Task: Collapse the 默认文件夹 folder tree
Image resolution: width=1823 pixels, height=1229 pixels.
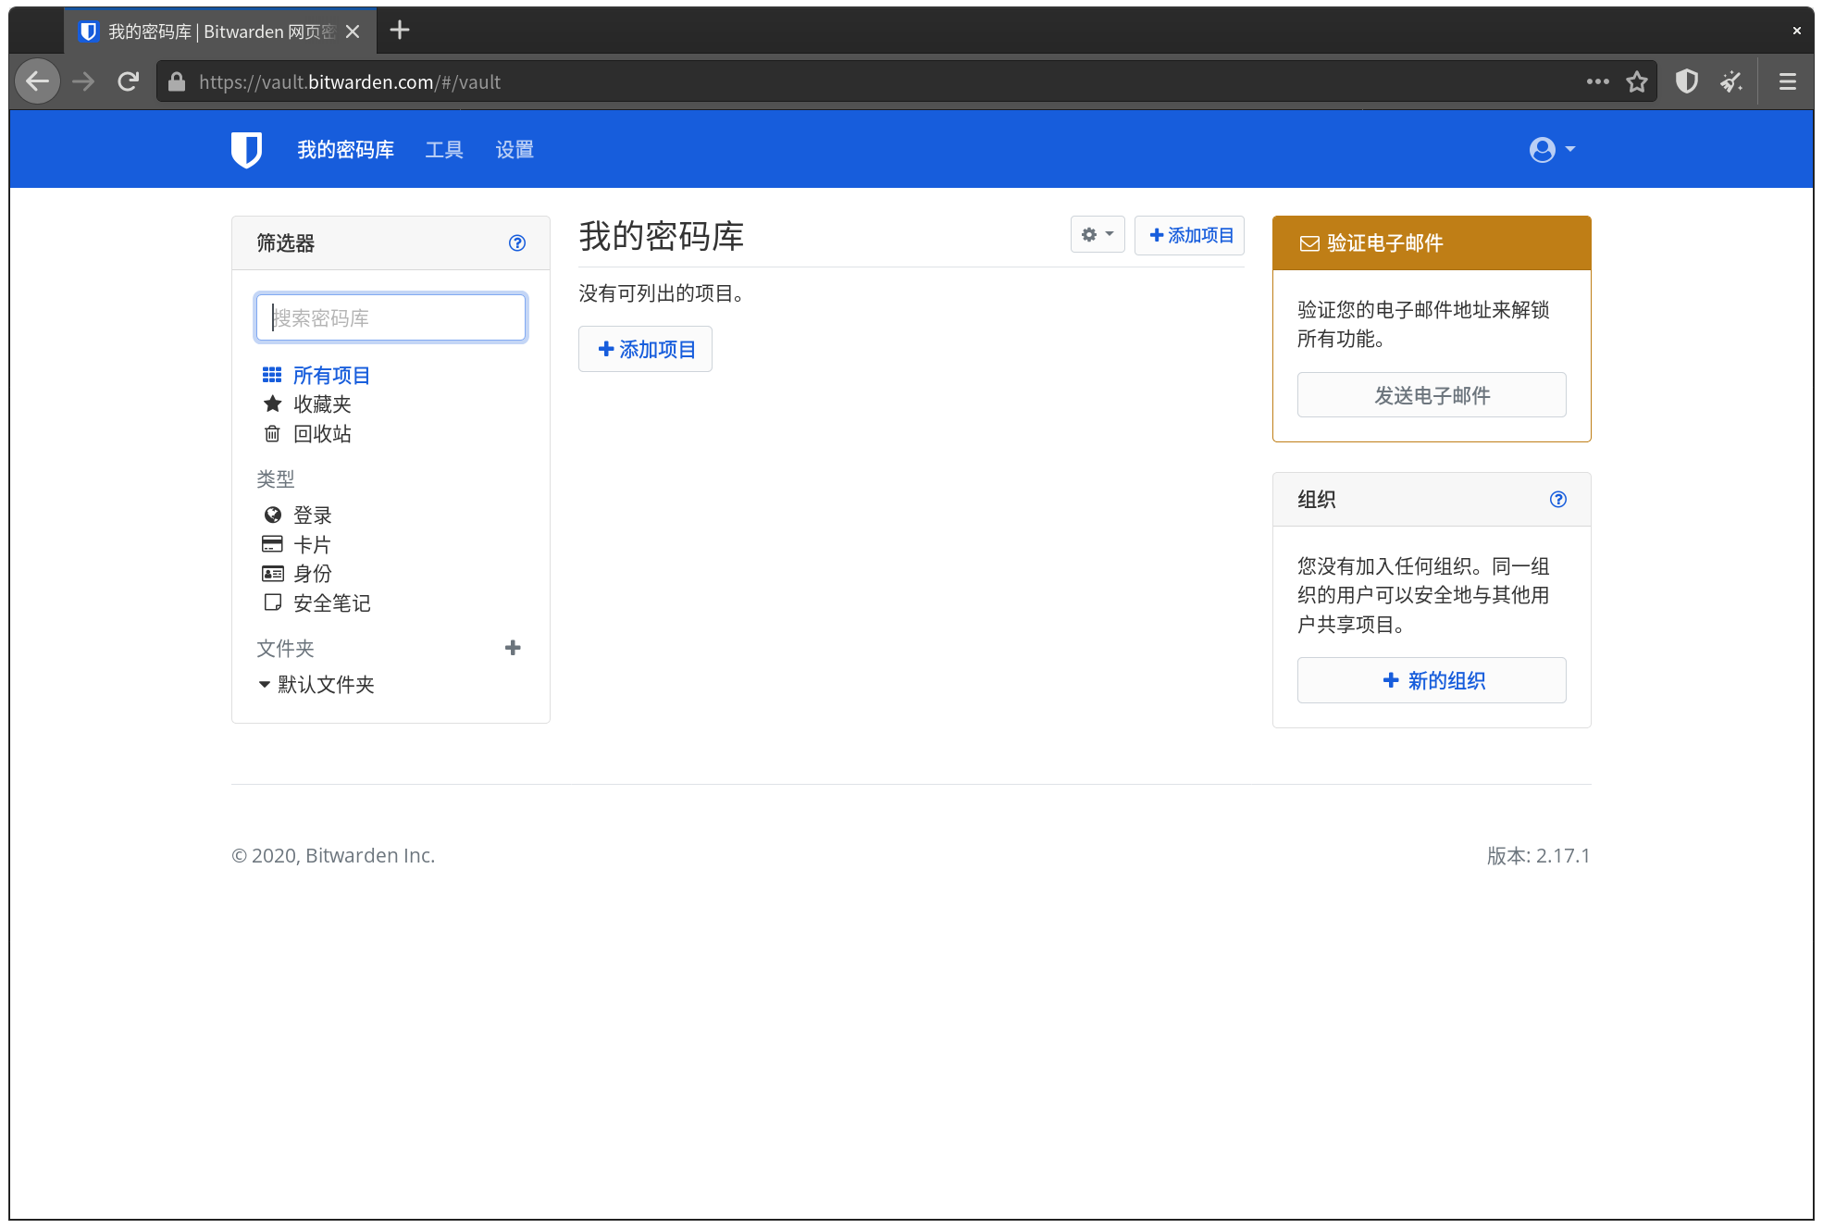Action: [265, 685]
